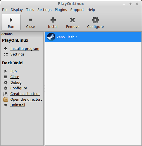Click the Debug link

click(16, 83)
